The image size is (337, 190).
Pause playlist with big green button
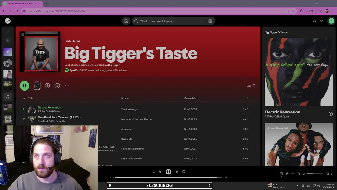(24, 85)
